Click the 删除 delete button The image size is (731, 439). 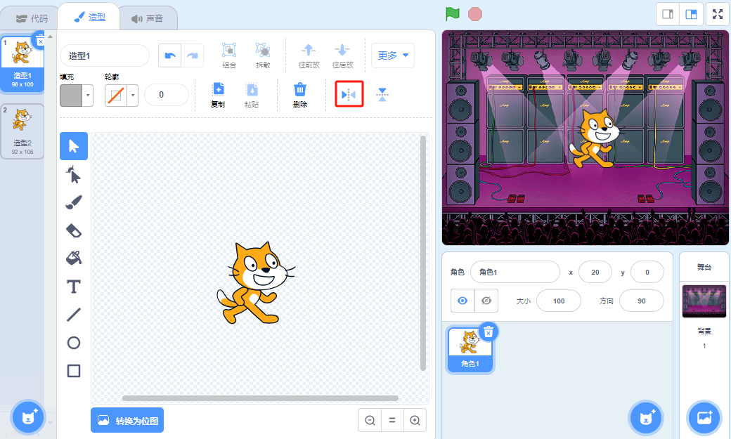pyautogui.click(x=299, y=95)
